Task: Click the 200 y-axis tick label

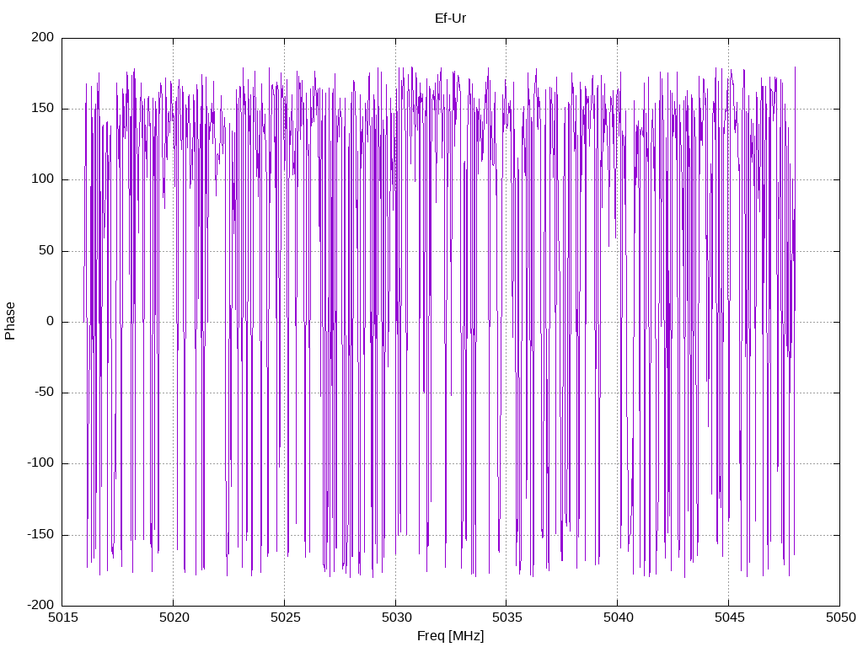Action: (43, 37)
